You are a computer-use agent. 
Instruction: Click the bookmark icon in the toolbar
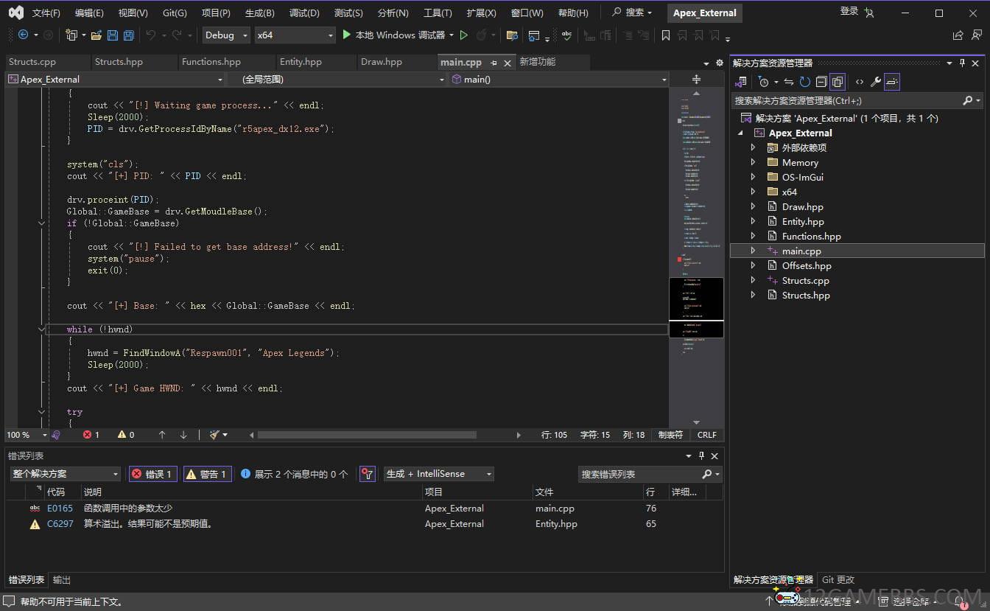[x=666, y=35]
